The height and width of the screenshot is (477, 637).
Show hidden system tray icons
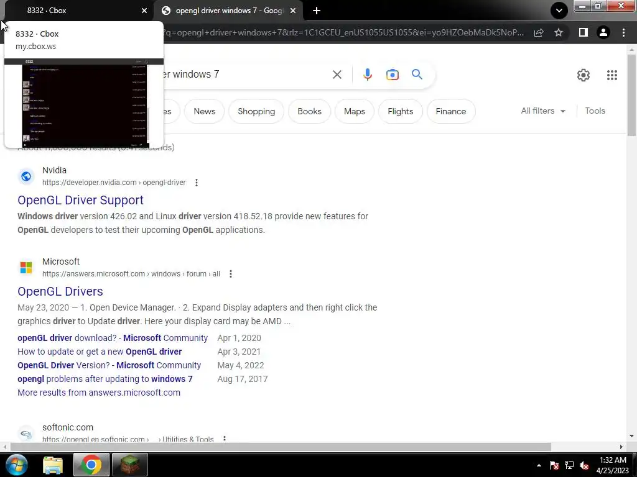tap(539, 465)
